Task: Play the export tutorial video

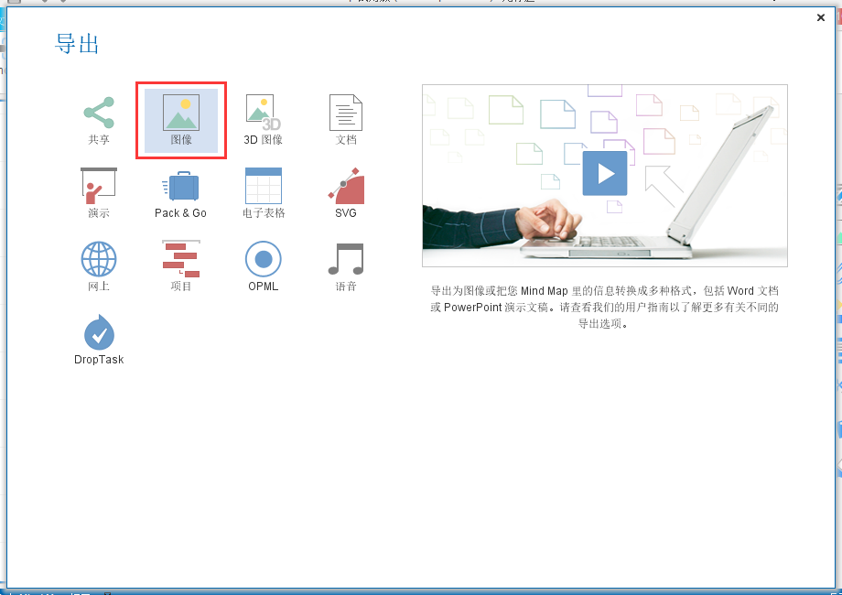Action: click(x=604, y=174)
